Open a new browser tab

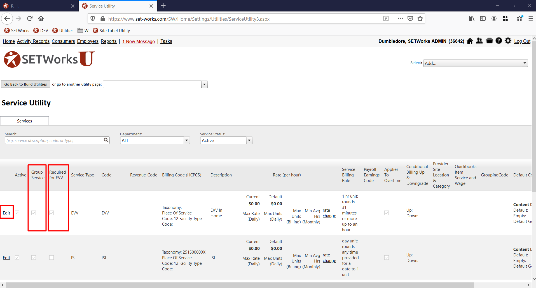163,6
